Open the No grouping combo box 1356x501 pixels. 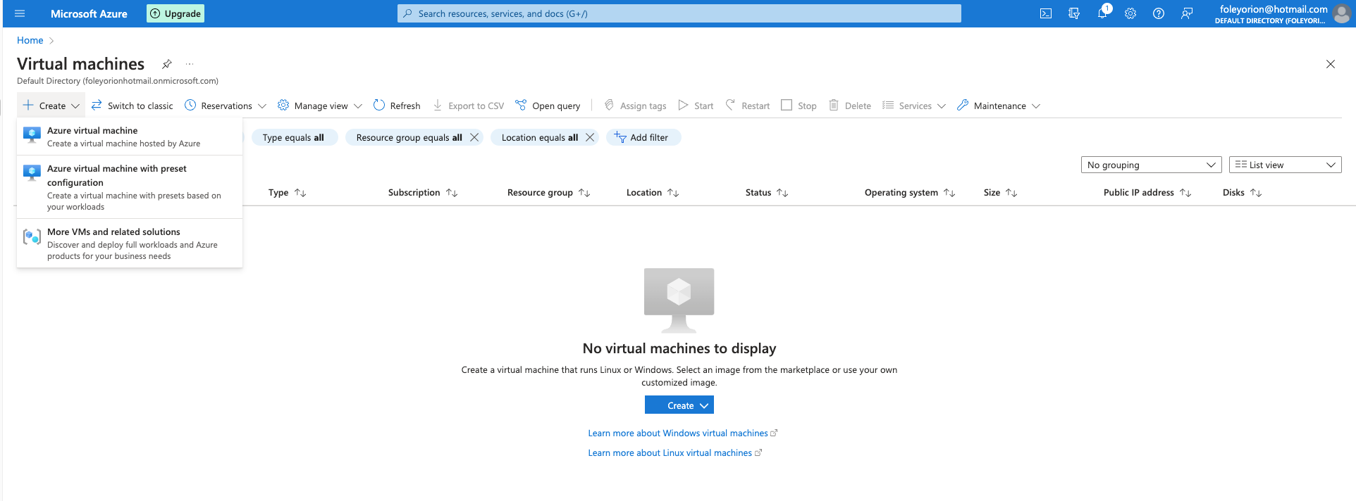(1151, 165)
